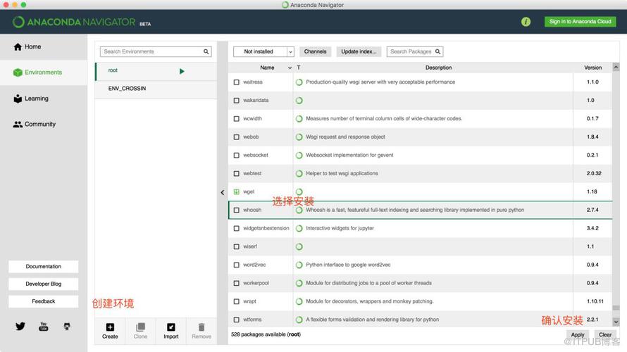Select the ENV_CROSSIN environment
This screenshot has height=352, width=627.
click(156, 89)
